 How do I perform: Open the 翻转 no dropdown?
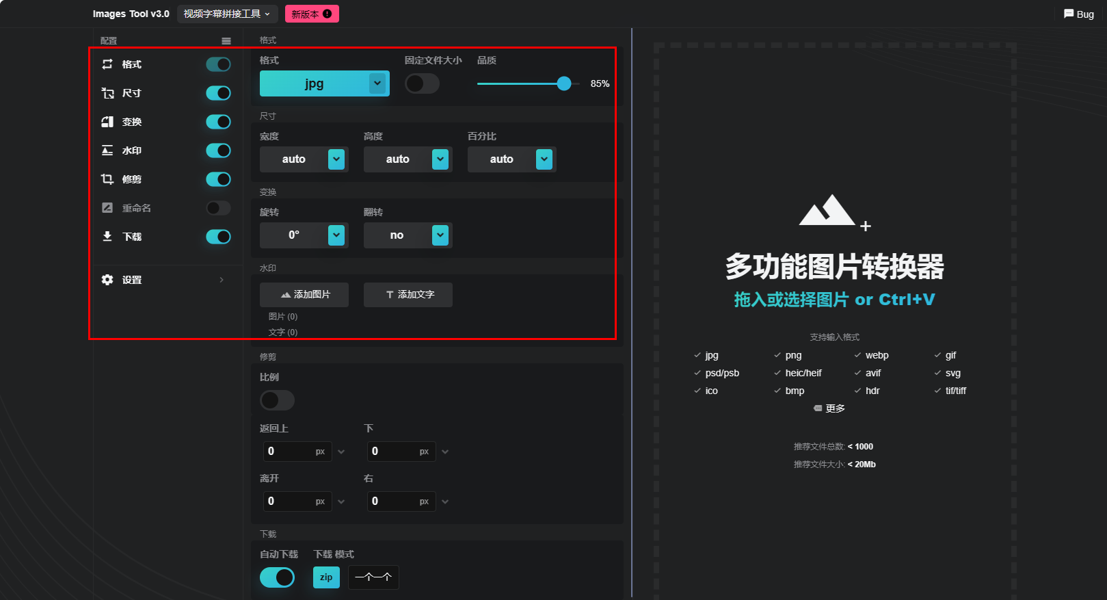[x=408, y=235]
